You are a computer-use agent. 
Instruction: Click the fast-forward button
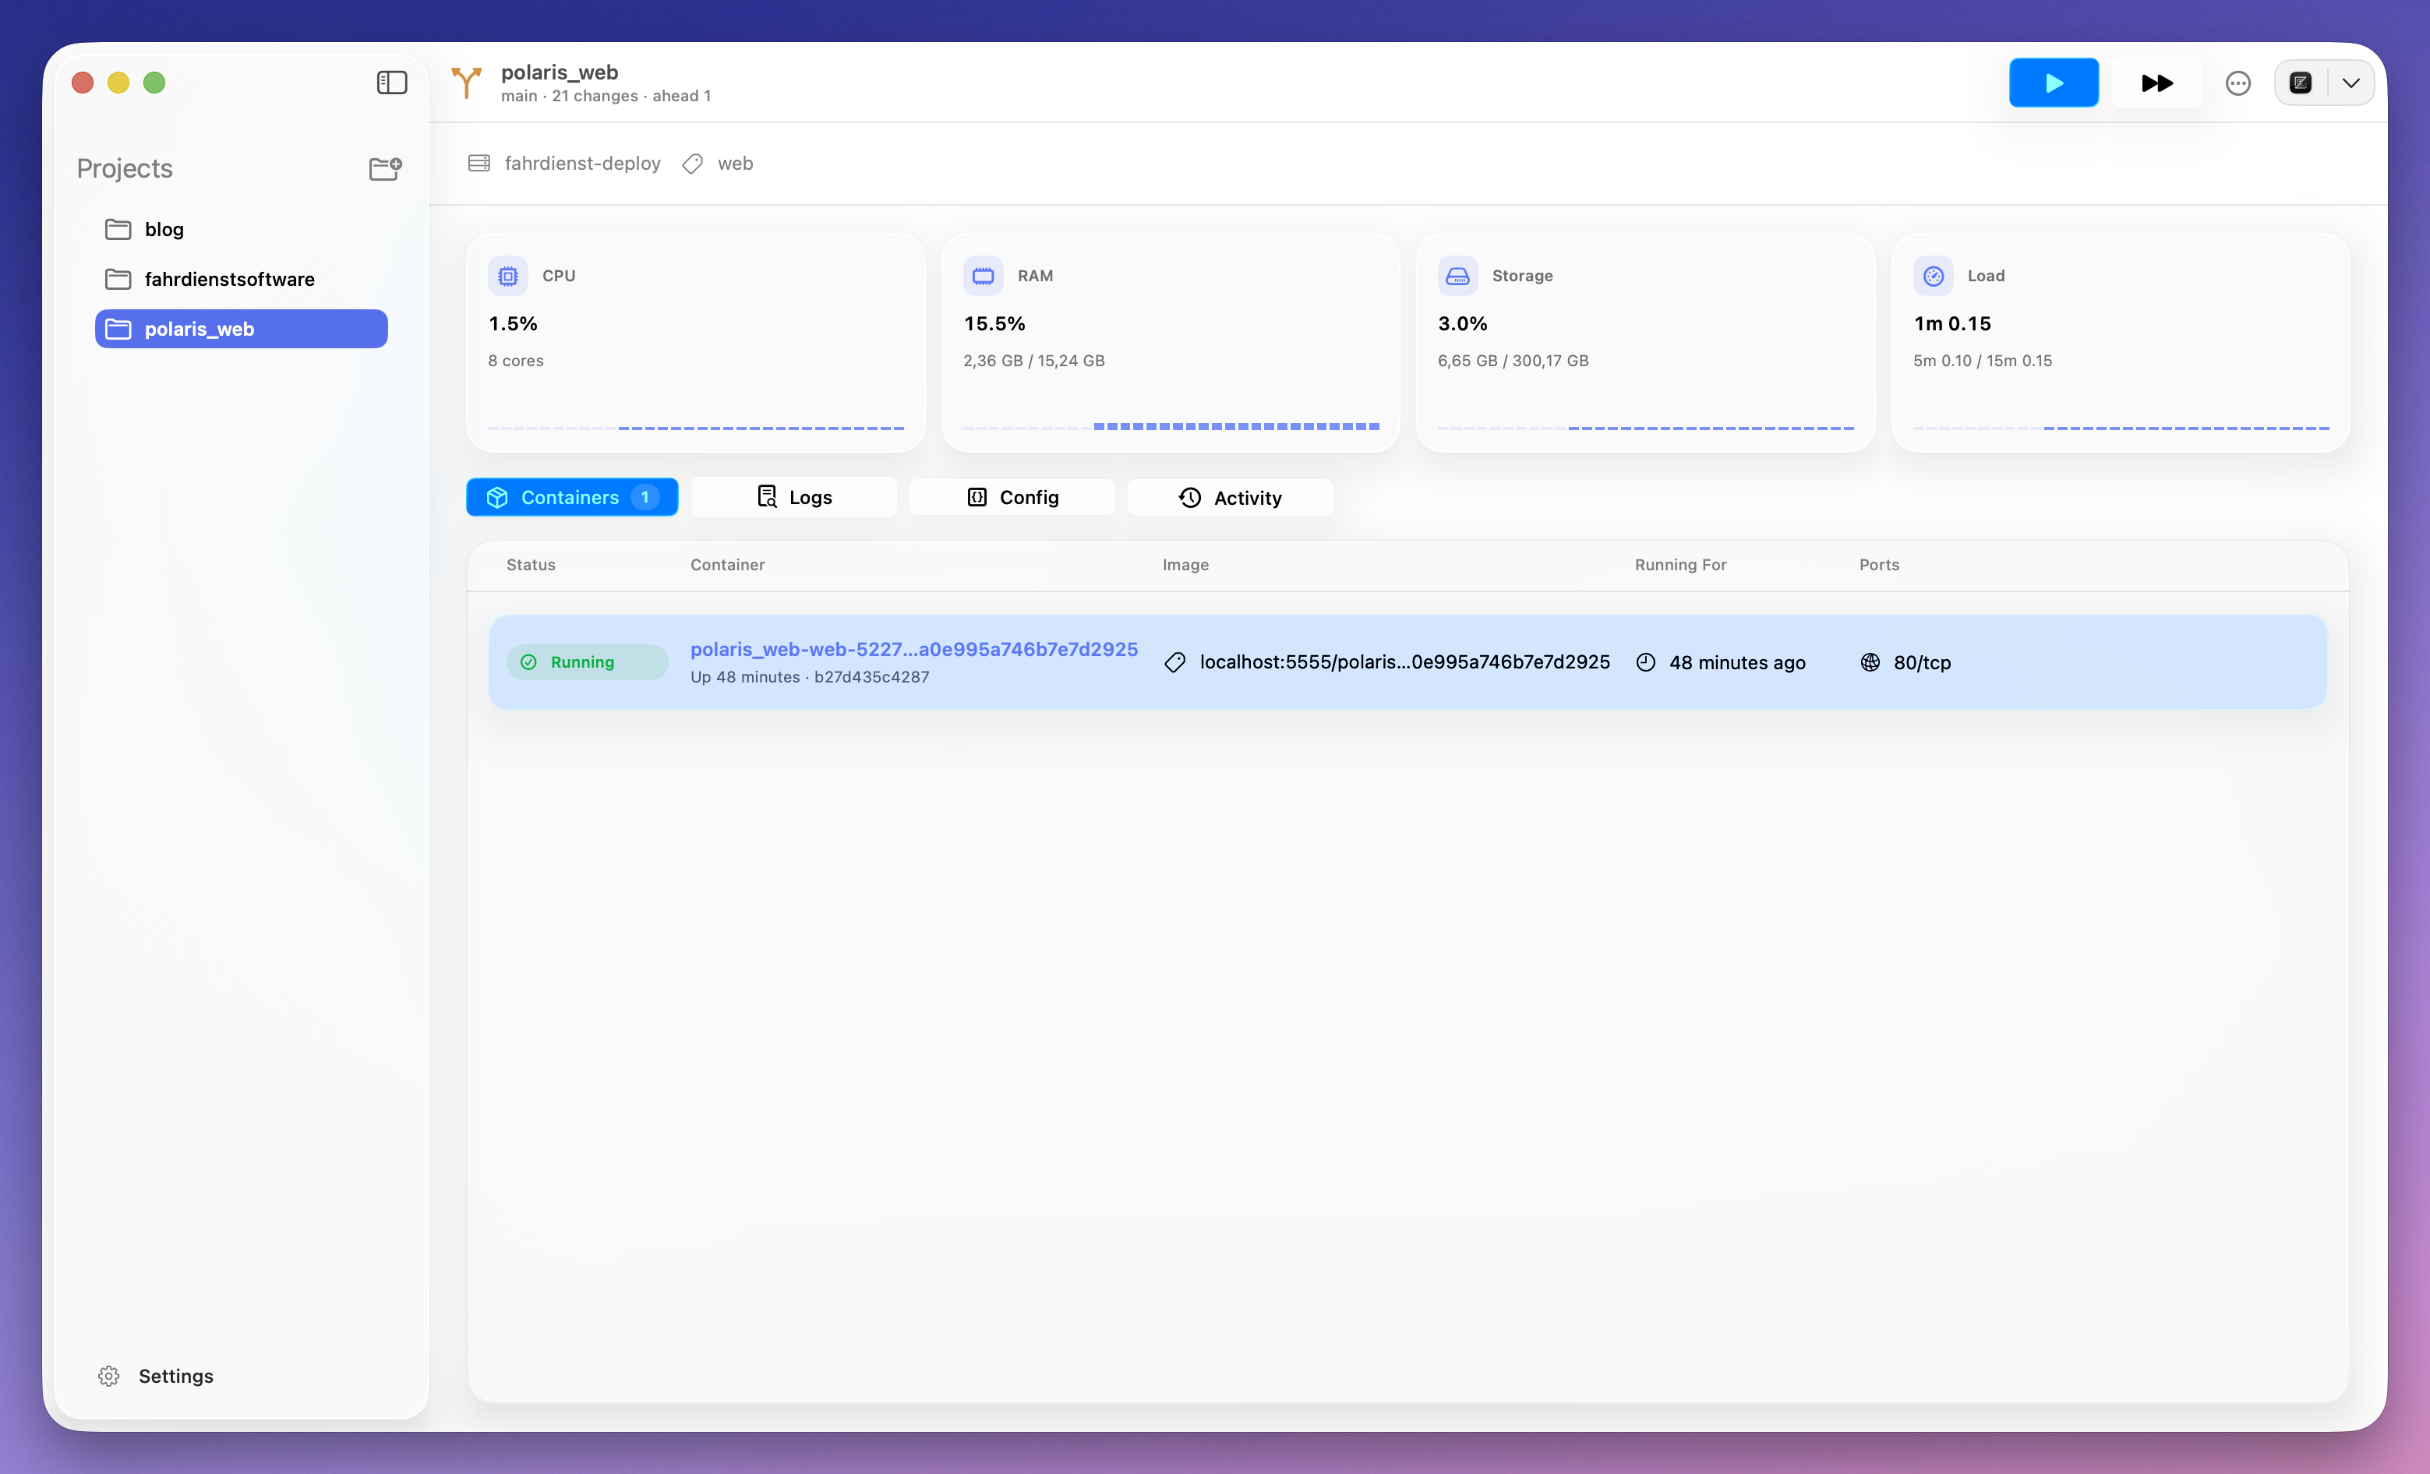2156,83
